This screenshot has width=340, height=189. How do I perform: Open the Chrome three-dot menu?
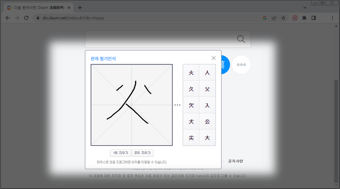coord(332,18)
